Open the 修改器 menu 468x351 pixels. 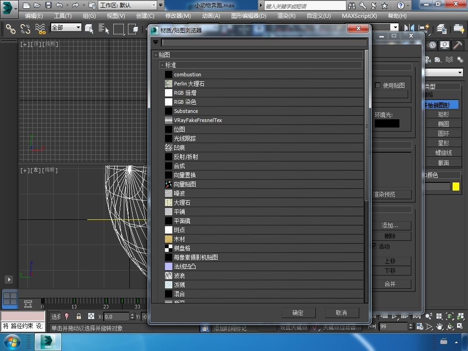click(177, 16)
